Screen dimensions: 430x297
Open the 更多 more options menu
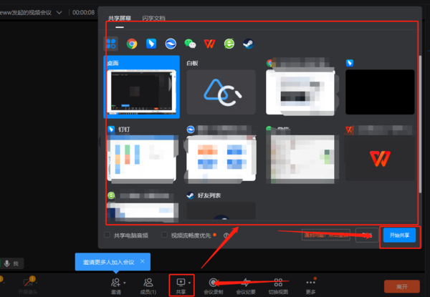pos(310,286)
